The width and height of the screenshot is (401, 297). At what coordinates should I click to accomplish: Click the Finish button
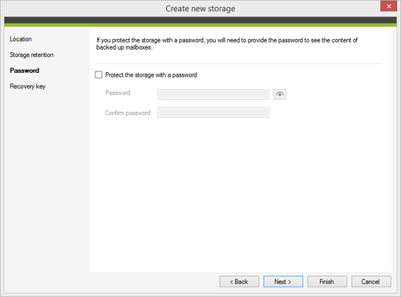click(x=327, y=282)
